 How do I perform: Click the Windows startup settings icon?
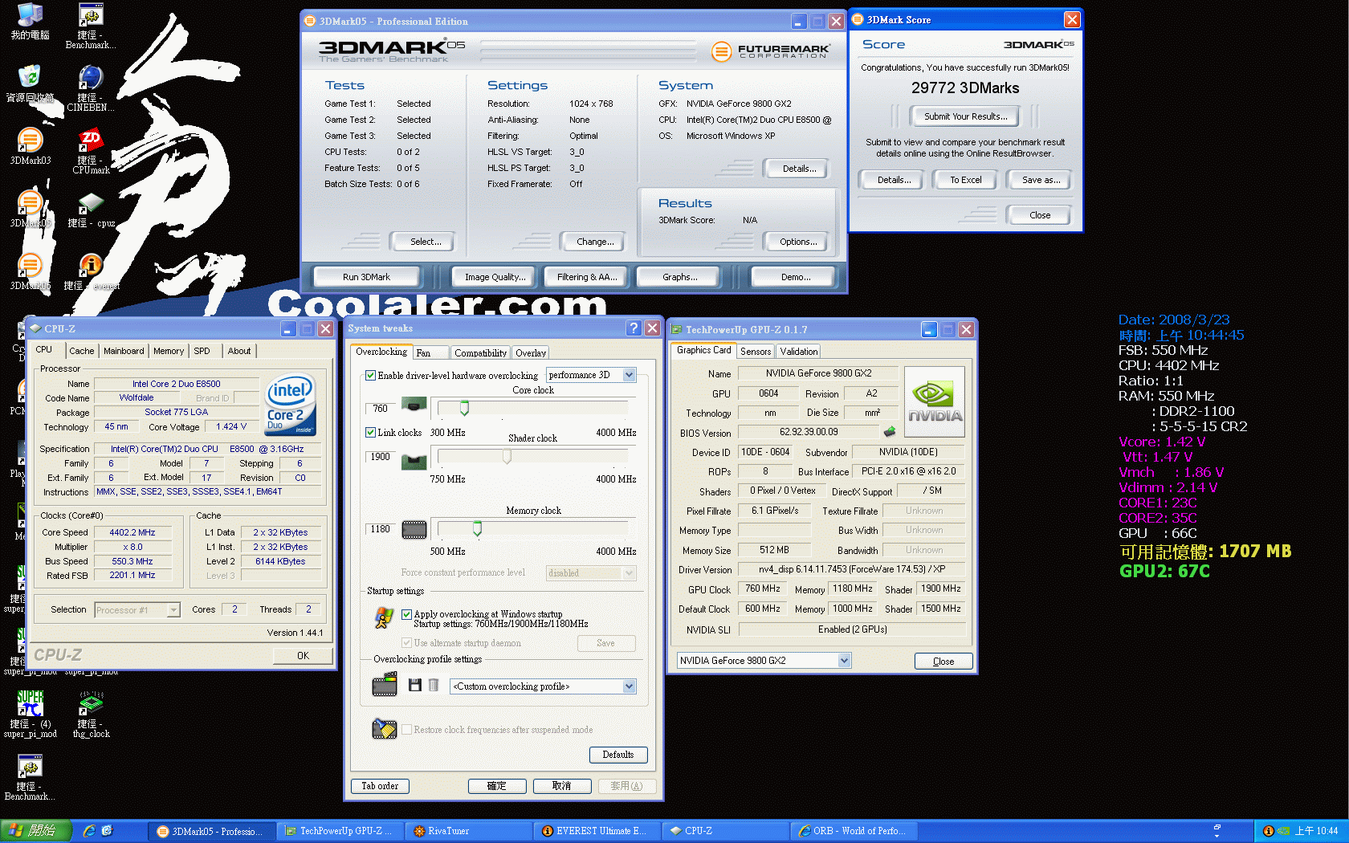click(384, 617)
